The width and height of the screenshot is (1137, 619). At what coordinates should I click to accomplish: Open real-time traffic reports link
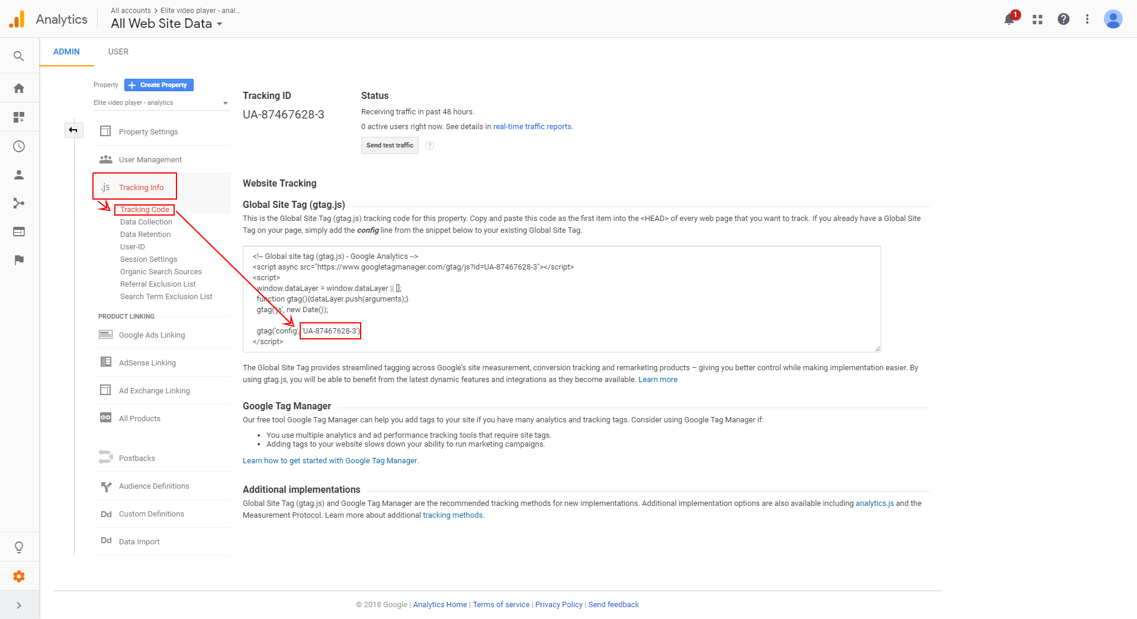coord(532,127)
